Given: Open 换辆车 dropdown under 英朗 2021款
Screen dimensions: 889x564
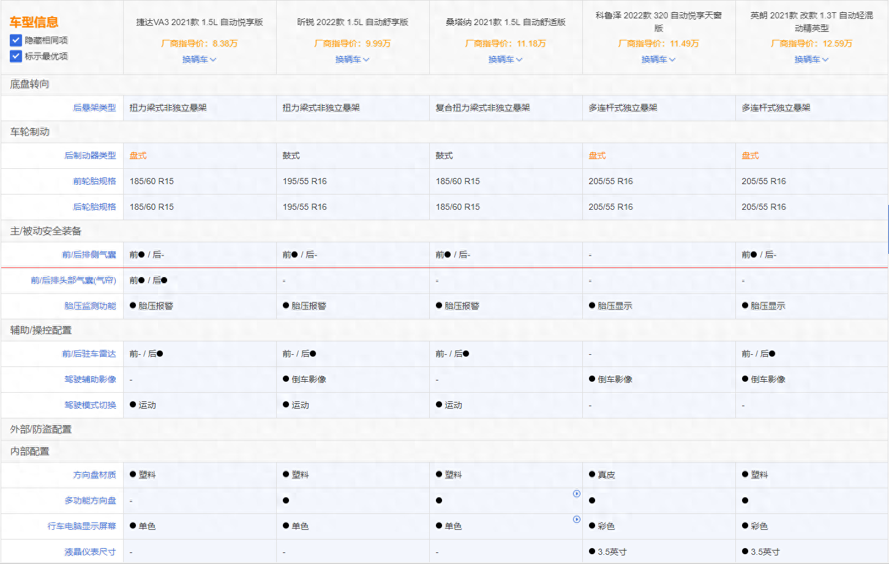Looking at the screenshot, I should [812, 59].
